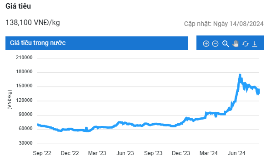Click the zoom out minus icon
This screenshot has width=266, height=166.
click(x=215, y=44)
